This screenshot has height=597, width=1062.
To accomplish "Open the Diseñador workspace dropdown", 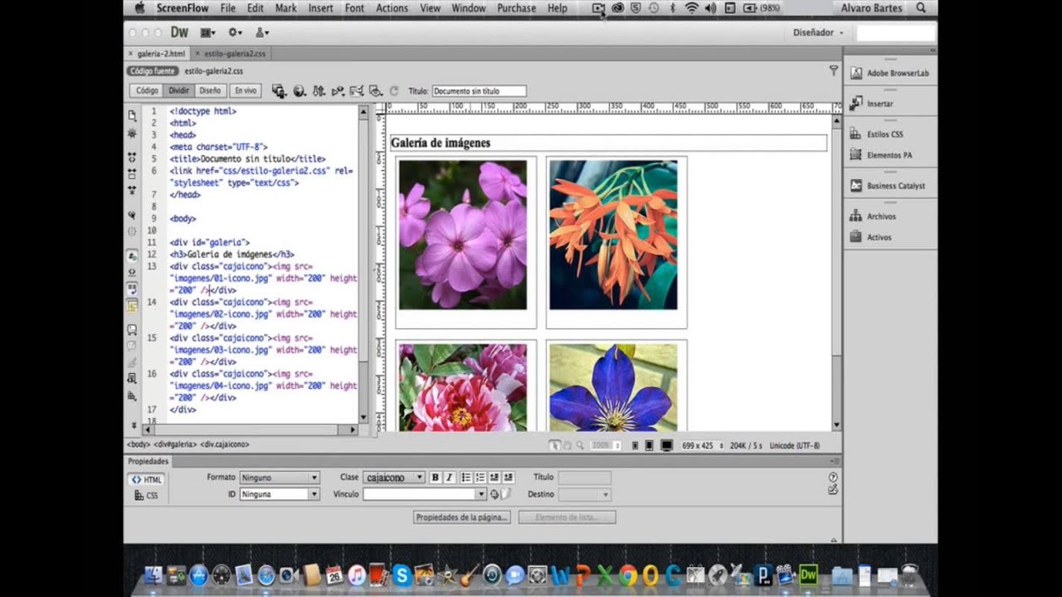I will [x=818, y=32].
